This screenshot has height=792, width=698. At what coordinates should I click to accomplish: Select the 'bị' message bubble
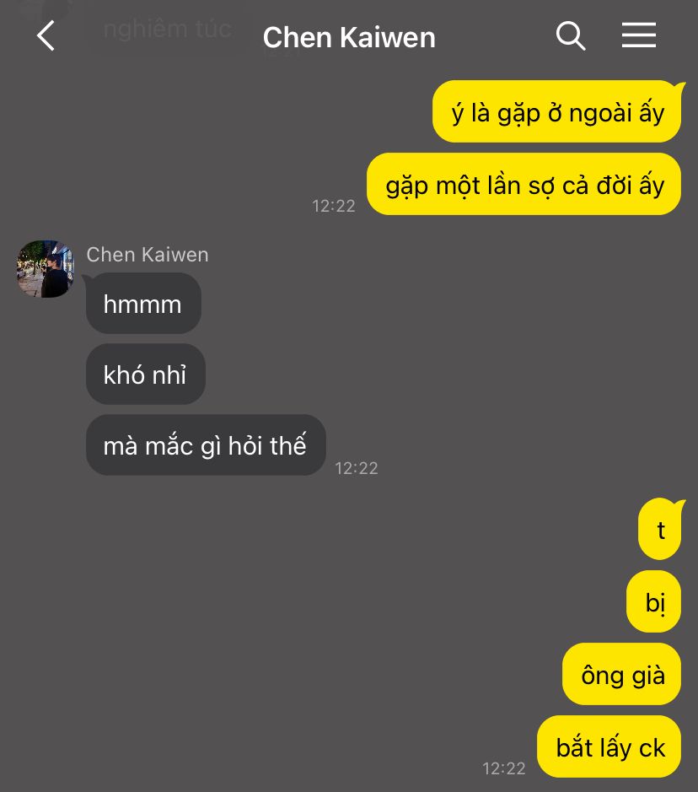(653, 601)
